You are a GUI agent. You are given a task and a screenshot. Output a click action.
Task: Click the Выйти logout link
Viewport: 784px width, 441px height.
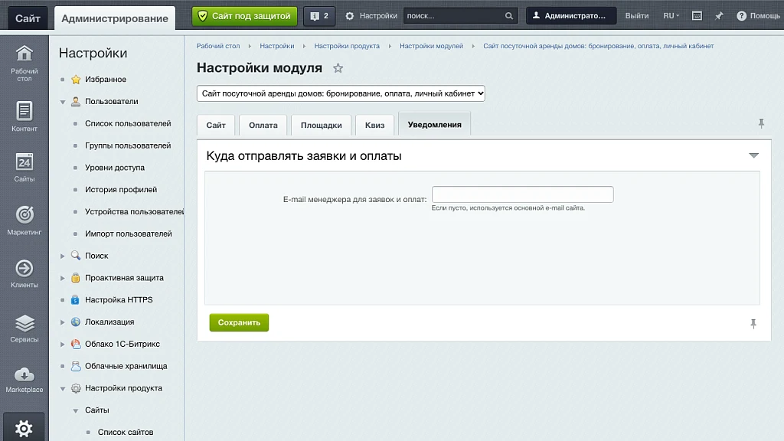pos(636,16)
